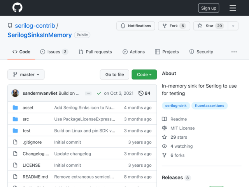Click the star count badge 29
This screenshot has width=249, height=187.
click(x=219, y=26)
